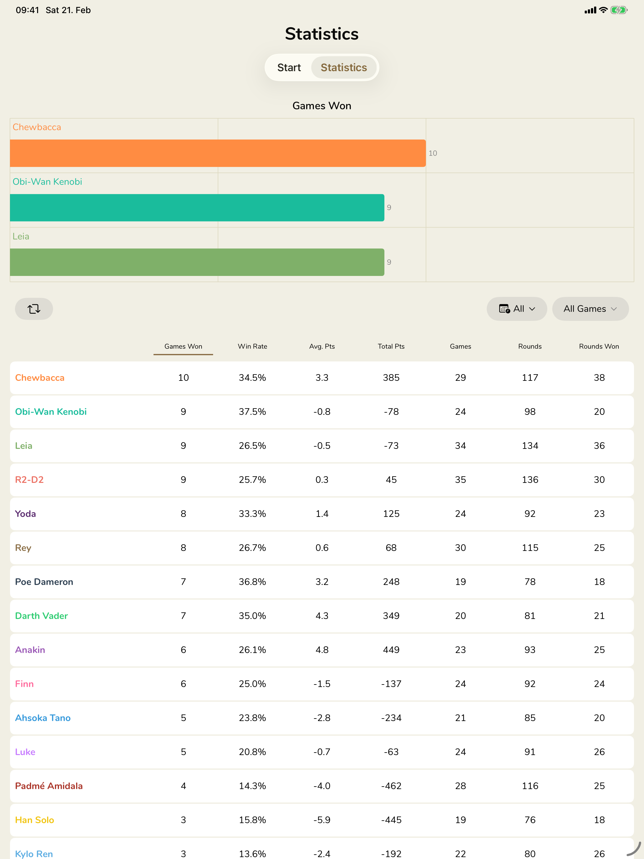
Task: Select the player Darth Vader
Action: 41,616
